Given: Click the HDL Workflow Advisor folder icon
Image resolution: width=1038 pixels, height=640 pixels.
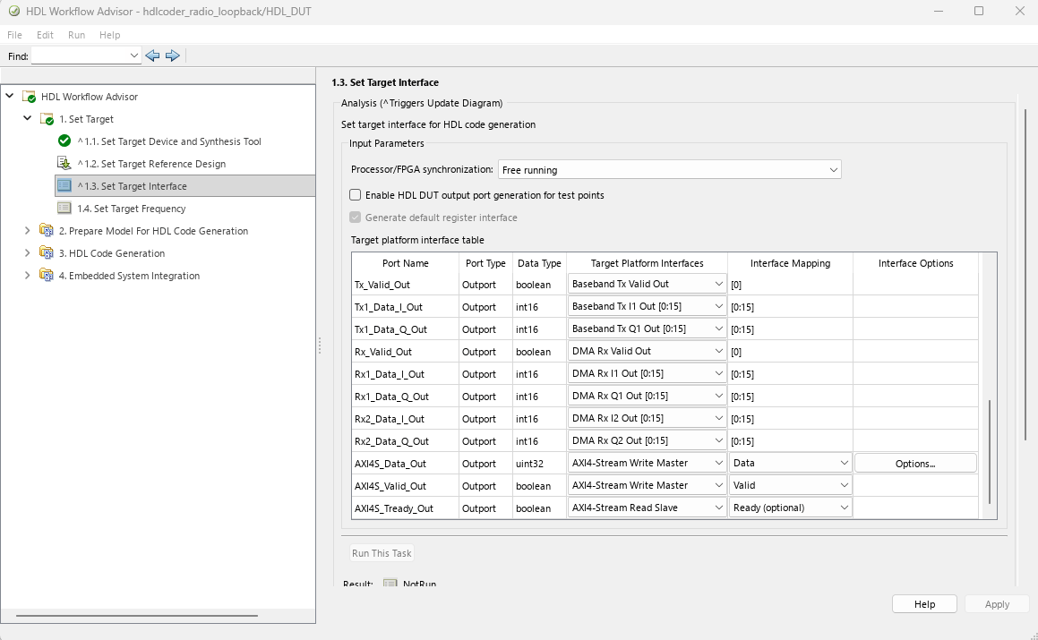Looking at the screenshot, I should click(30, 97).
